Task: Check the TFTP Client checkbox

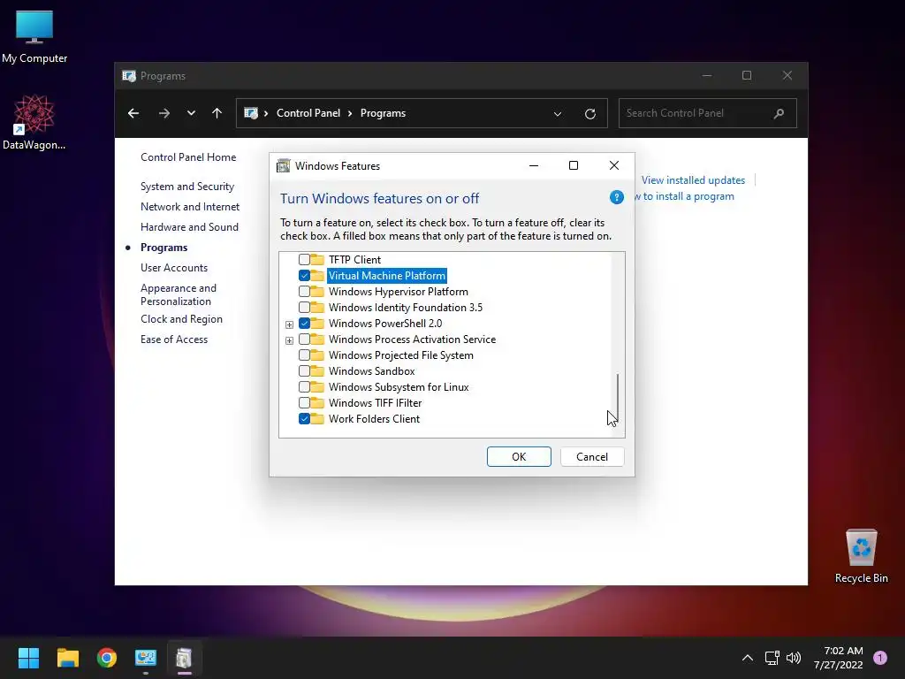Action: point(304,260)
